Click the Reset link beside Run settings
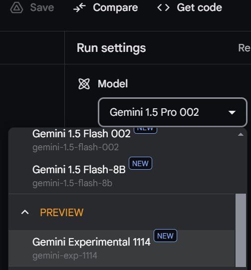The height and width of the screenshot is (270, 251). 245,48
